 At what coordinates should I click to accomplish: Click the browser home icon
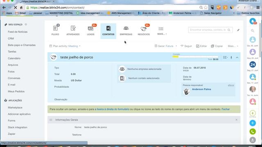[x=21, y=7]
